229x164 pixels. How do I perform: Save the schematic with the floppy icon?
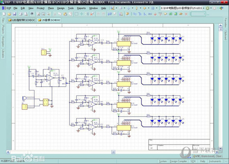[x=15, y=14]
